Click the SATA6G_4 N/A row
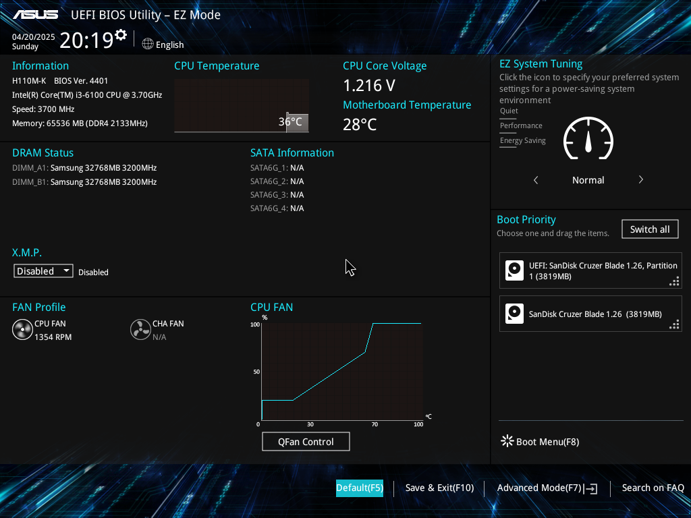This screenshot has width=691, height=518. click(277, 208)
